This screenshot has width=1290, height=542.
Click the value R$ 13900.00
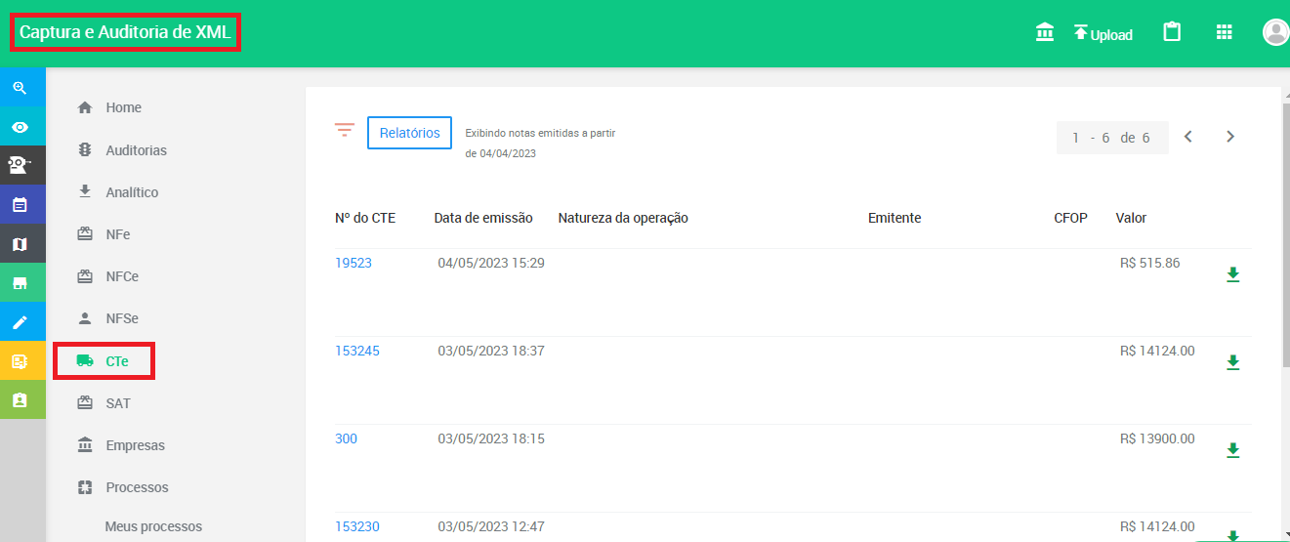point(1157,438)
